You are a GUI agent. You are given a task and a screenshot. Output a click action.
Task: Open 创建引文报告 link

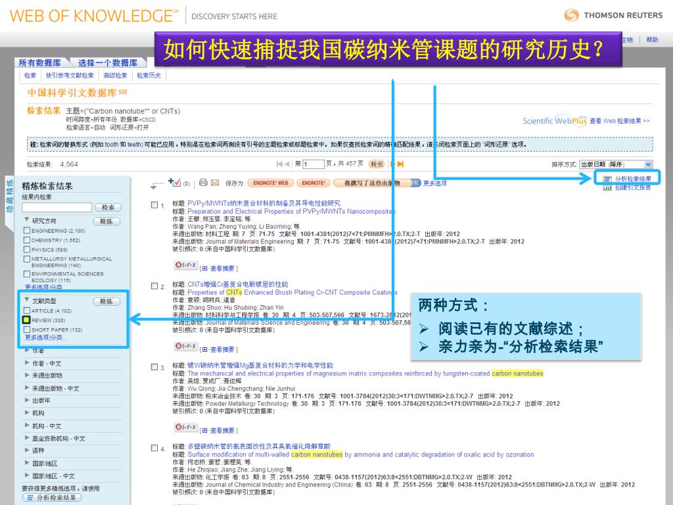633,187
